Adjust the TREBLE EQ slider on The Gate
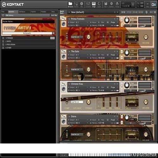Screen dimensions: 158x158 click(x=117, y=70)
